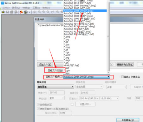Pick the *.wmf output format
Image resolution: width=143 pixels, height=122 pixels.
(85, 55)
